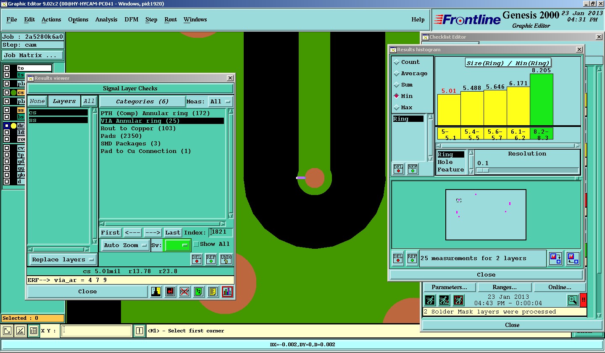This screenshot has width=605, height=353.
Task: Click the Resolution slider handle
Action: [x=483, y=170]
